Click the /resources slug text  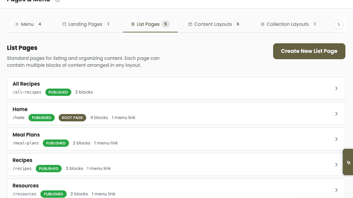click(24, 194)
